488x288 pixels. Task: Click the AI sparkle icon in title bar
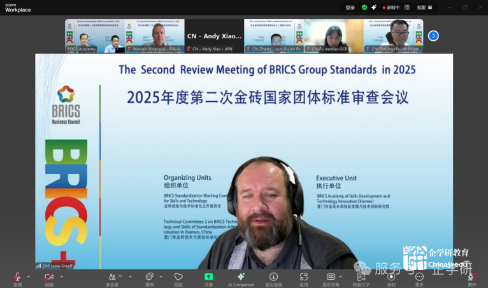(374, 8)
